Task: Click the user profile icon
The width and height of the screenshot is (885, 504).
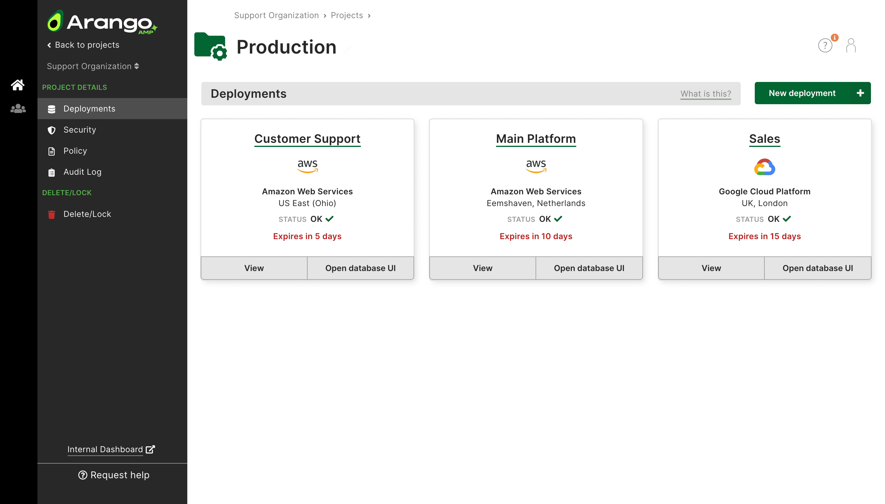Action: pos(850,45)
